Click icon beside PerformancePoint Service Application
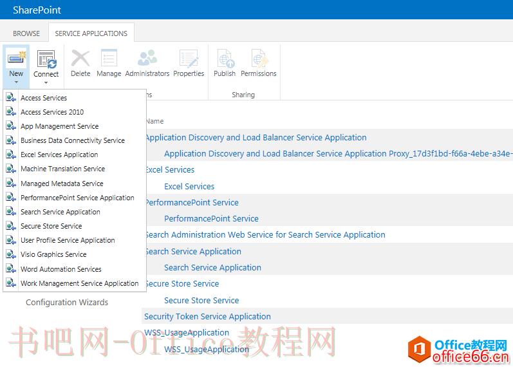 pyautogui.click(x=11, y=198)
